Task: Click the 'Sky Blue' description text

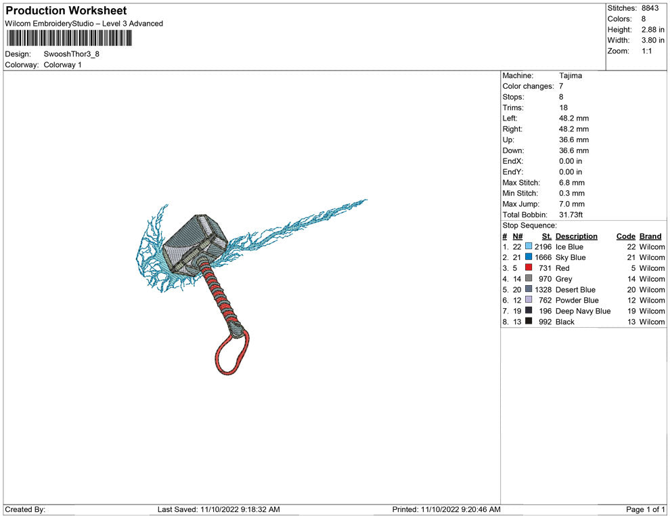Action: [571, 257]
